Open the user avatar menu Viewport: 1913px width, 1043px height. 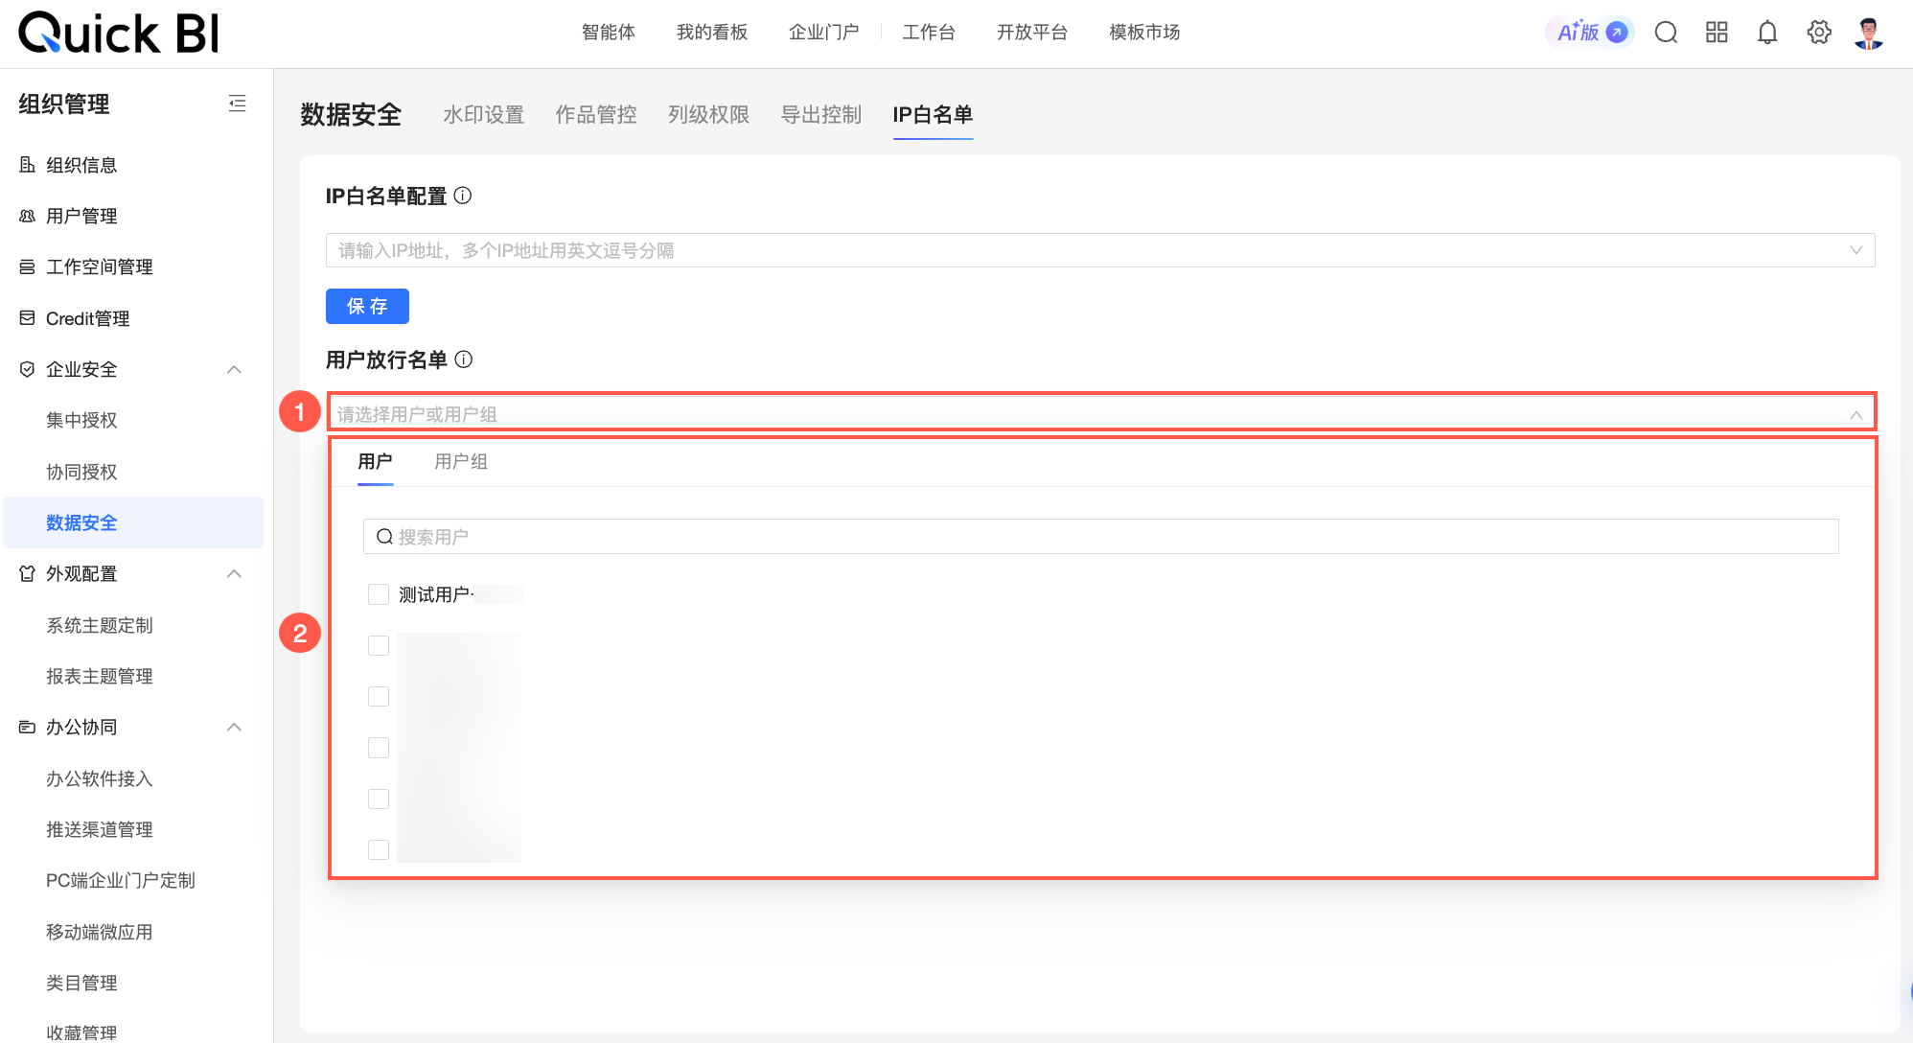[x=1869, y=33]
